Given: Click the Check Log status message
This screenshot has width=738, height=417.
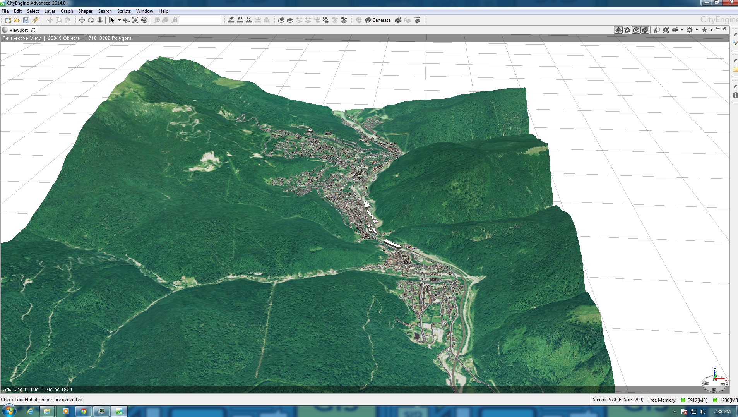Looking at the screenshot, I should pos(41,400).
